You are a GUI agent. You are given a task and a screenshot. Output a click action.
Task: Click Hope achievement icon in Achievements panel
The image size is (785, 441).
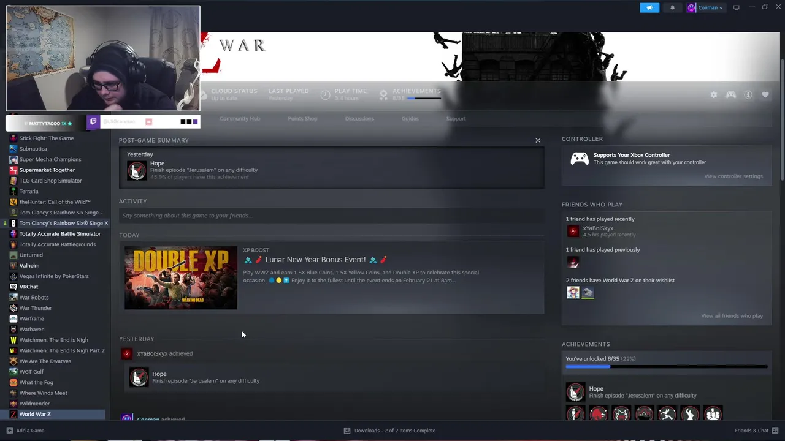pos(575,392)
